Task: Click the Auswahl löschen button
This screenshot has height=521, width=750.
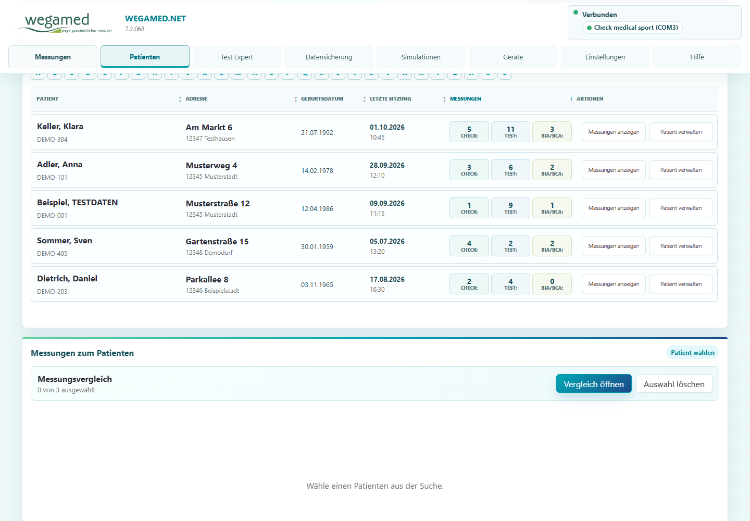Action: pos(674,384)
